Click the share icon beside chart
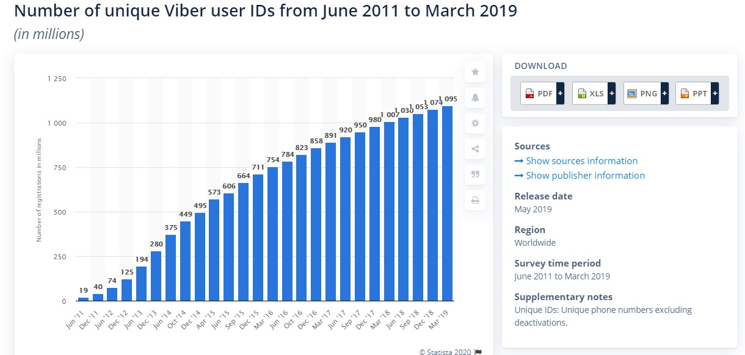The height and width of the screenshot is (355, 745). (x=475, y=149)
